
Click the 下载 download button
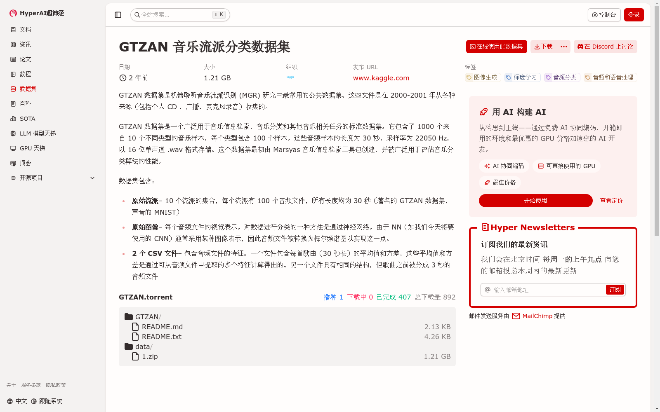(x=543, y=47)
